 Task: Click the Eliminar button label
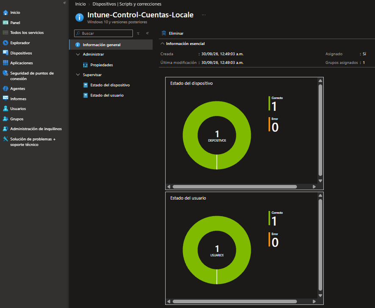176,33
